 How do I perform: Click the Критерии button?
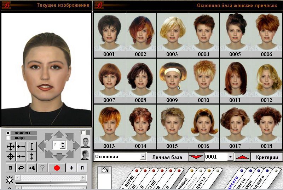[267, 157]
